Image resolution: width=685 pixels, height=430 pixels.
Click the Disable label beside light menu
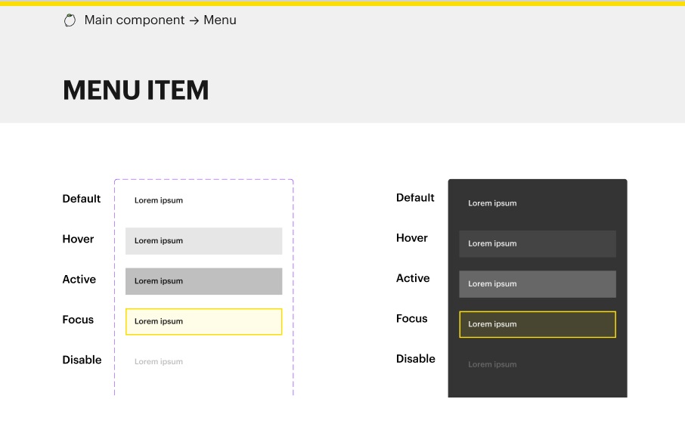82,360
